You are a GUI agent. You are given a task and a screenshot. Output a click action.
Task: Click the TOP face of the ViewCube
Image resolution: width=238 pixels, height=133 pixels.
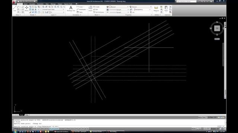coord(217,28)
